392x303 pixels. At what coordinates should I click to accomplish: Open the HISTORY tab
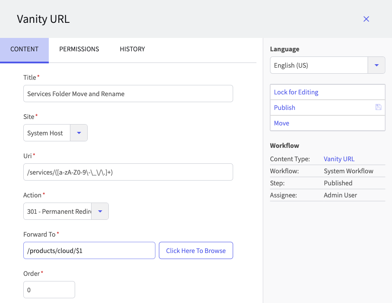click(132, 49)
